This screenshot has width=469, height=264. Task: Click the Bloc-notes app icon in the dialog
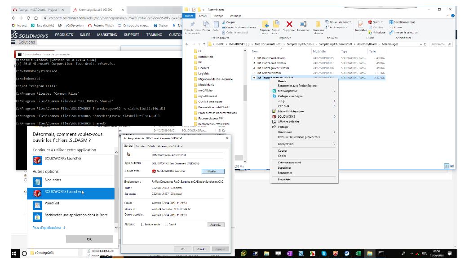pos(37,182)
